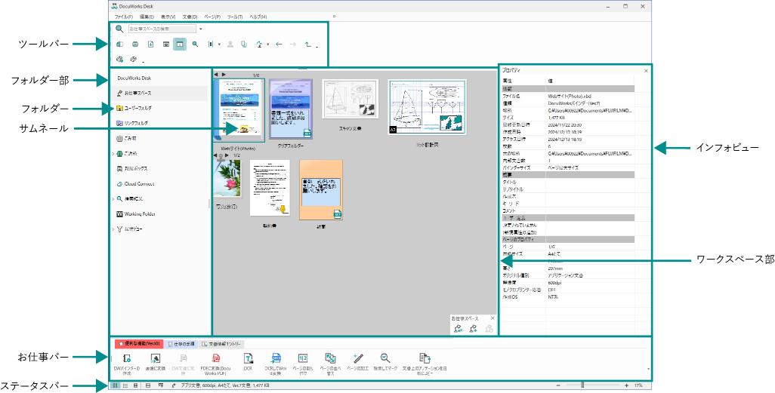Select the クリアフォルダー thumbnail

click(x=291, y=109)
